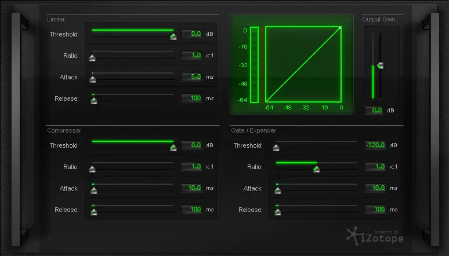Viewport: 449px width, 256px height.
Task: Click the green level meter bar
Action: (x=254, y=65)
